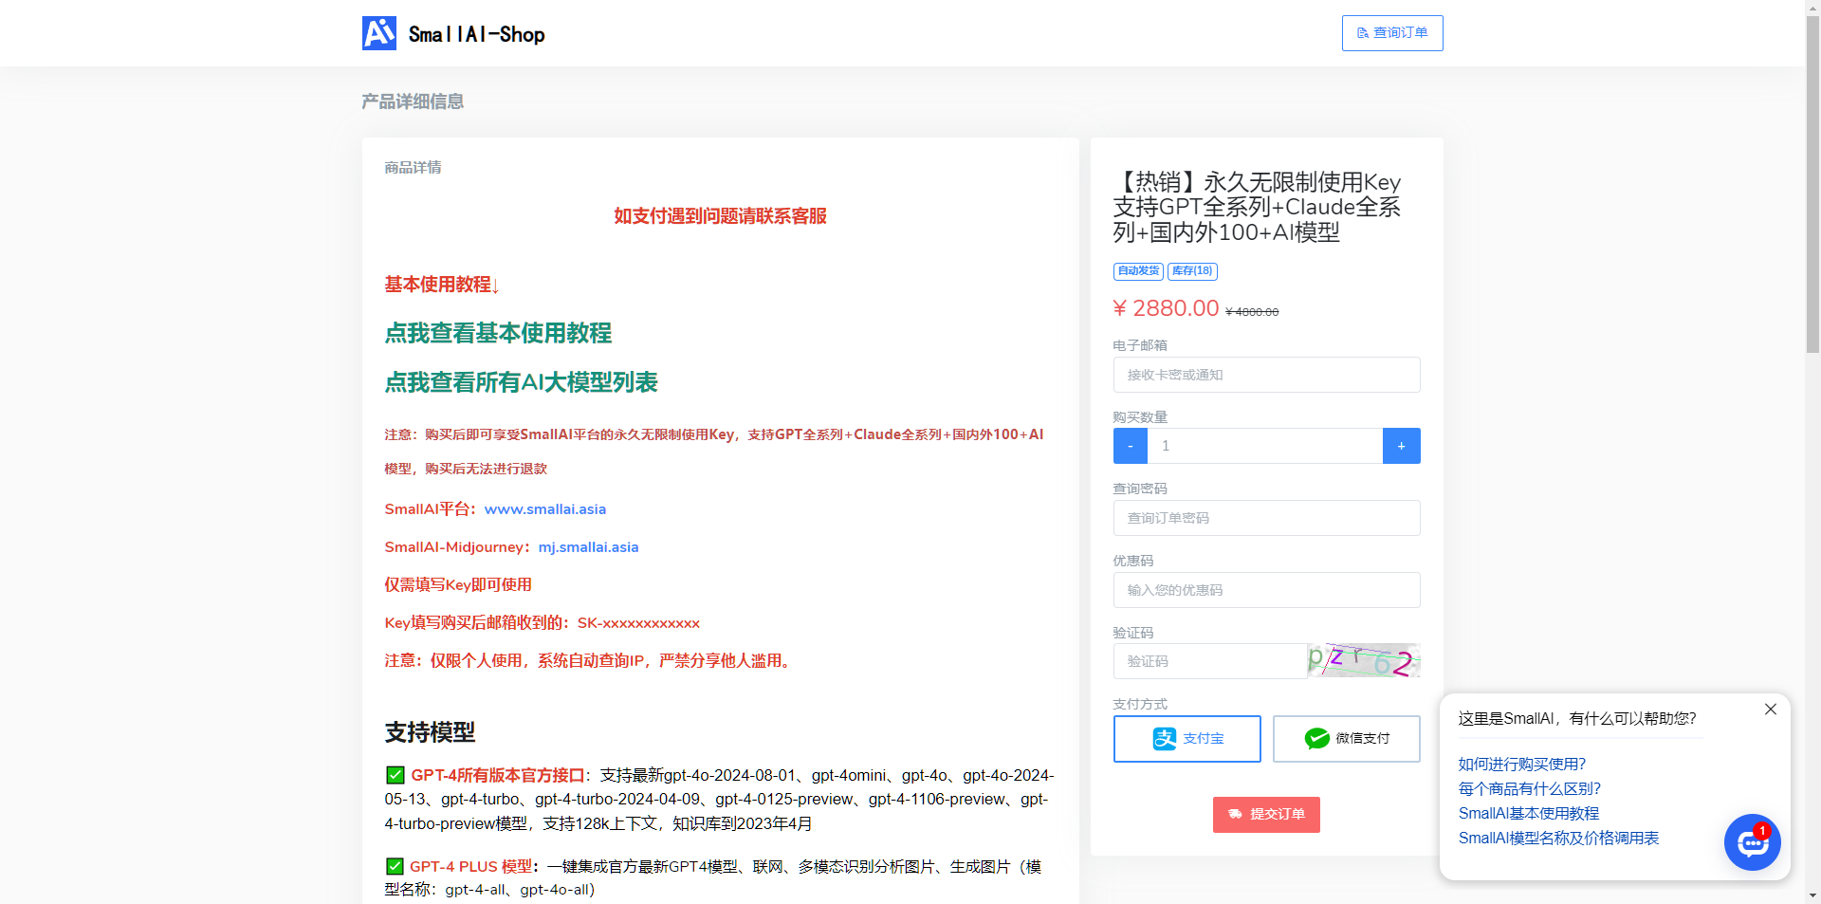1821x904 pixels.
Task: Click green check icon beside GPT-4所有版本官方接口
Action: click(395, 775)
